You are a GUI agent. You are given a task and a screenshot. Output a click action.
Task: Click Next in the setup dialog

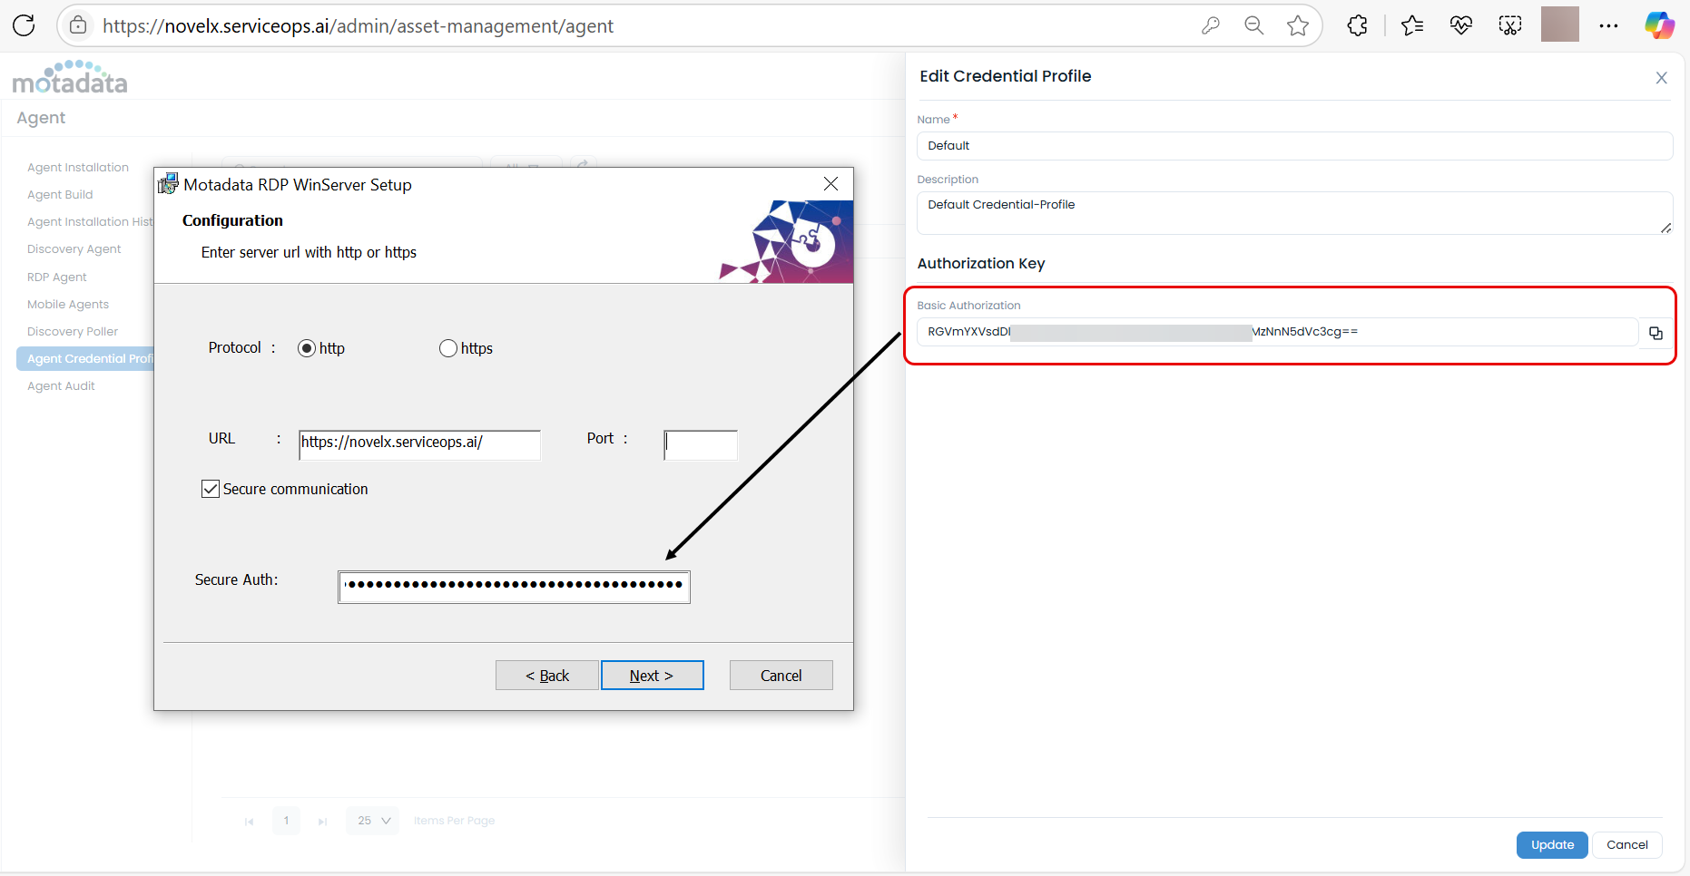pos(652,676)
